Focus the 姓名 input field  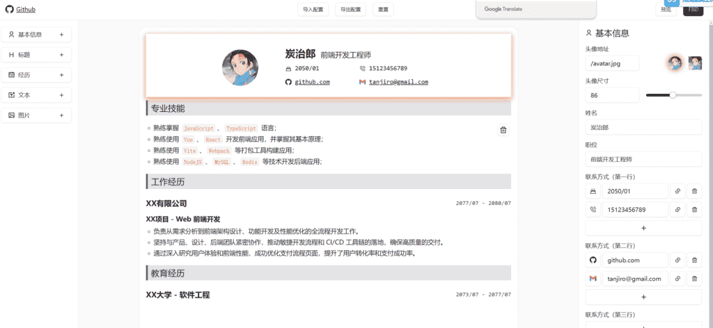coord(643,127)
